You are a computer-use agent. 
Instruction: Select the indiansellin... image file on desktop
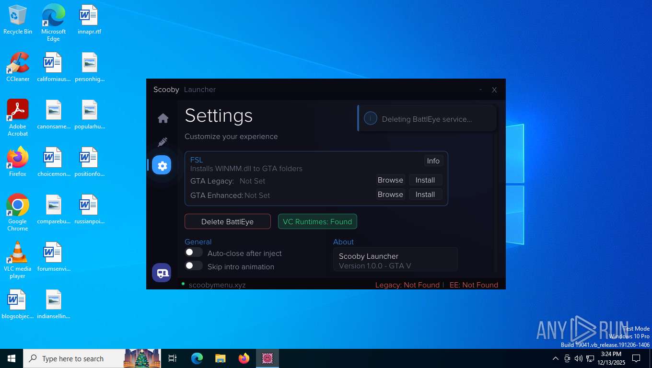click(53, 304)
